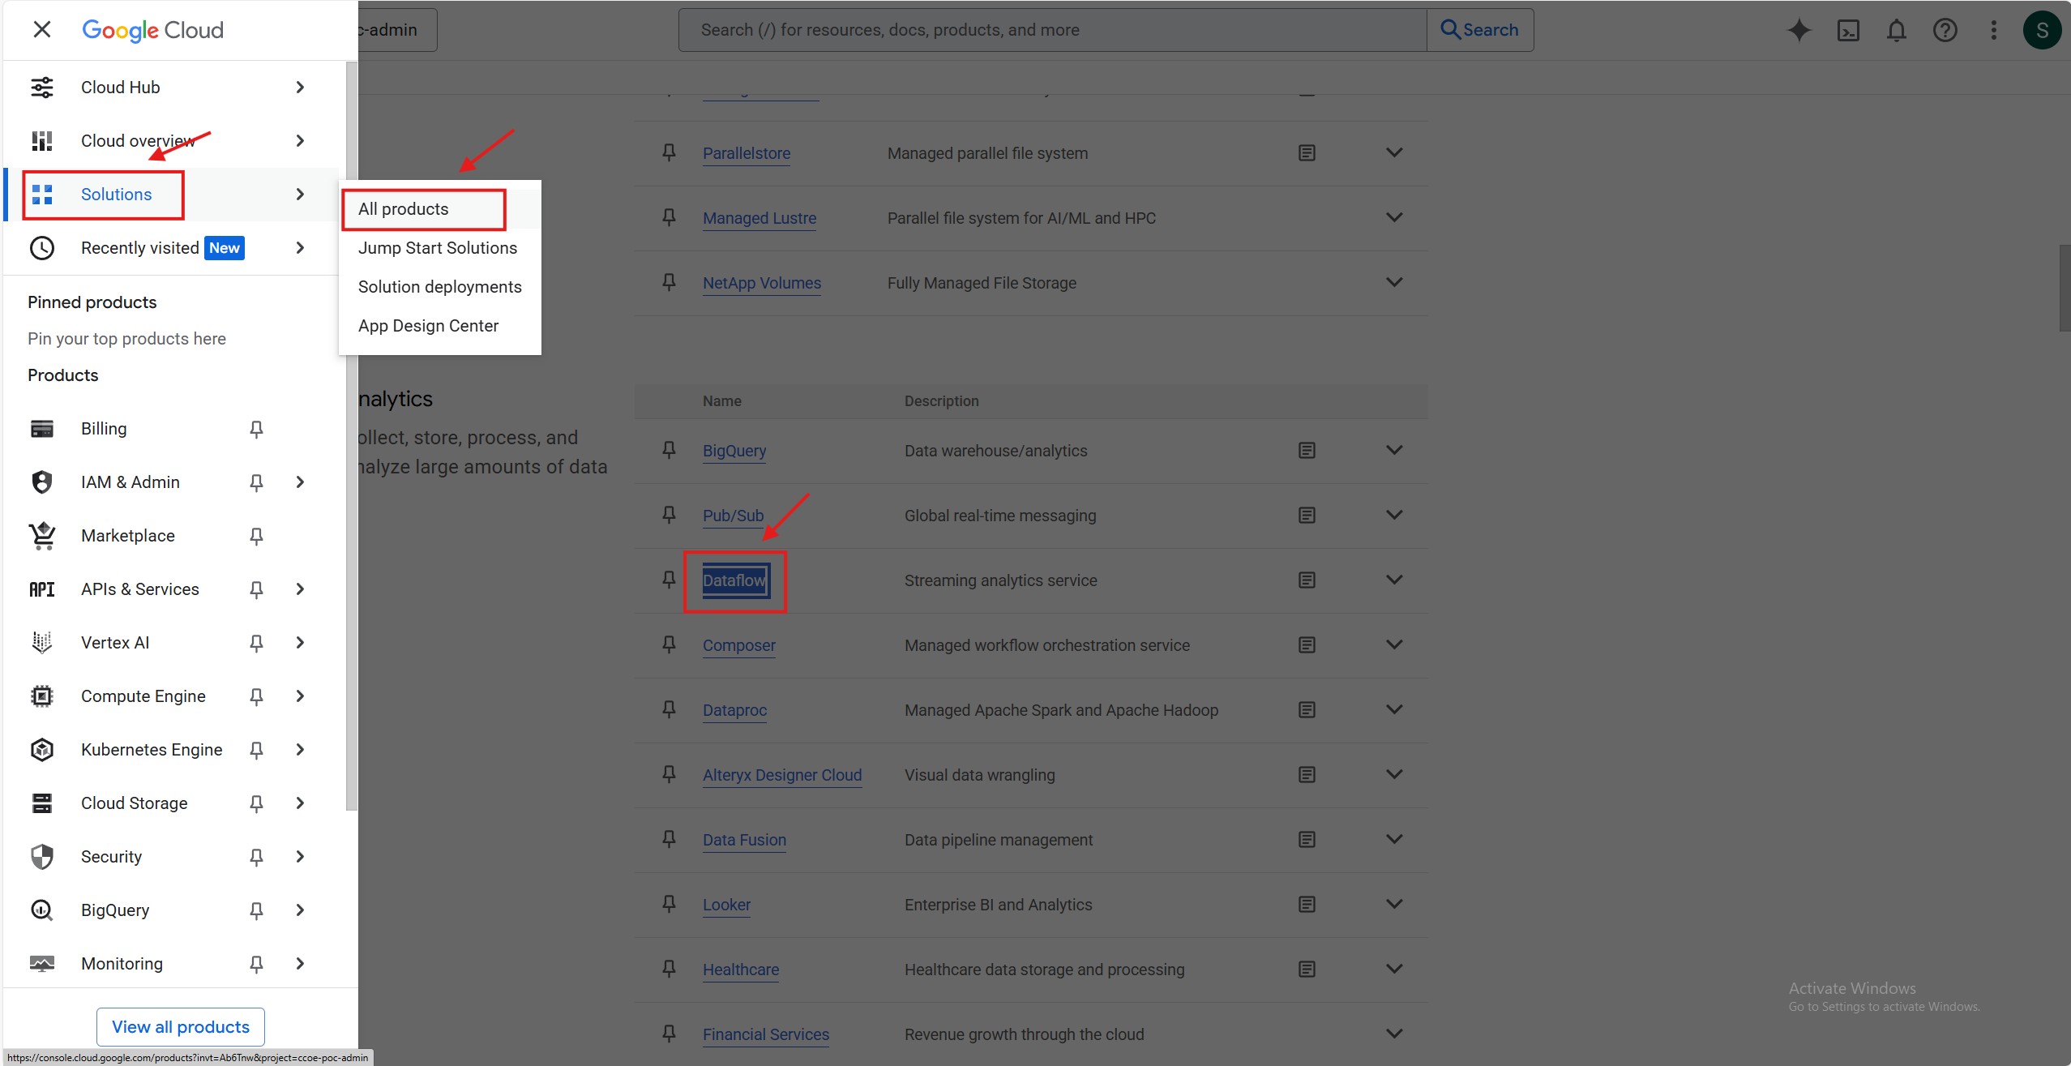The height and width of the screenshot is (1066, 2071).
Task: Activate Cloud Shell terminal icon
Action: [1848, 30]
